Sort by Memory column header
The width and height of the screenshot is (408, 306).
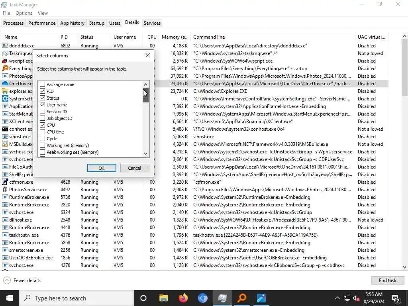tap(175, 37)
